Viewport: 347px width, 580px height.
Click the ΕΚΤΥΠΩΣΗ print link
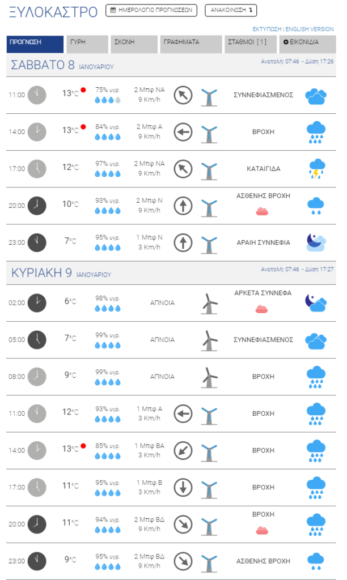pyautogui.click(x=267, y=29)
